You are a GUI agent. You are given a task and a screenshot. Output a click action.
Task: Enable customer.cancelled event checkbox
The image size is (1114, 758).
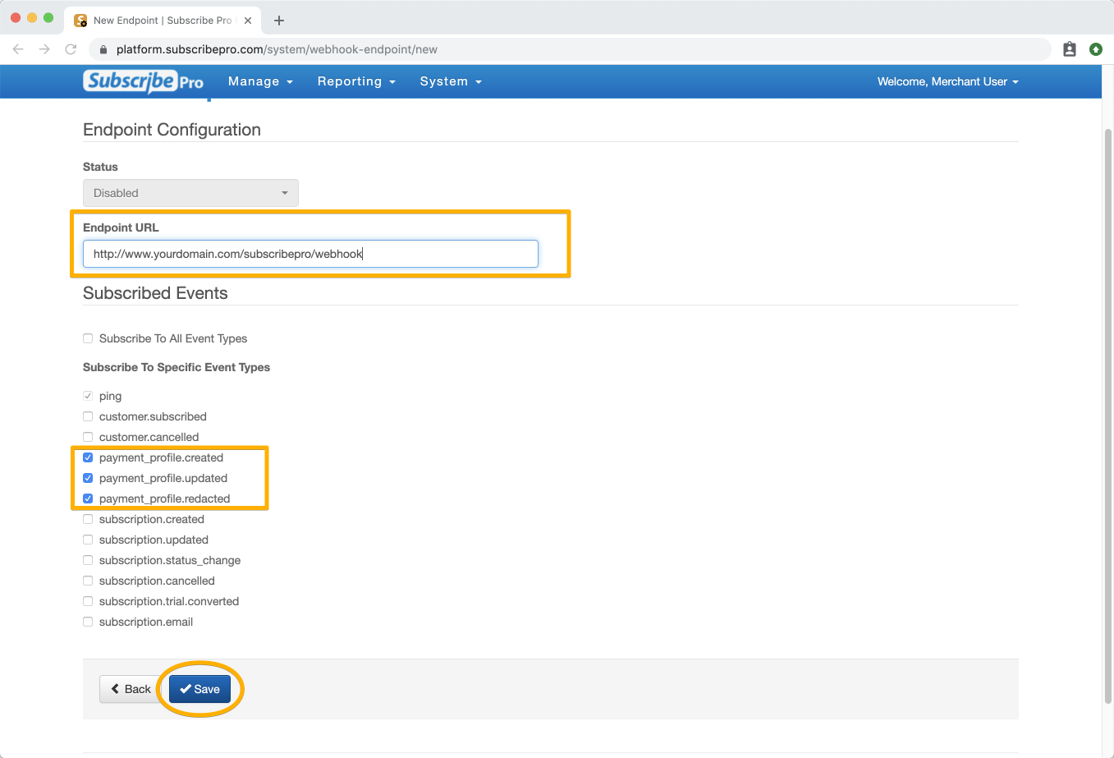[88, 437]
